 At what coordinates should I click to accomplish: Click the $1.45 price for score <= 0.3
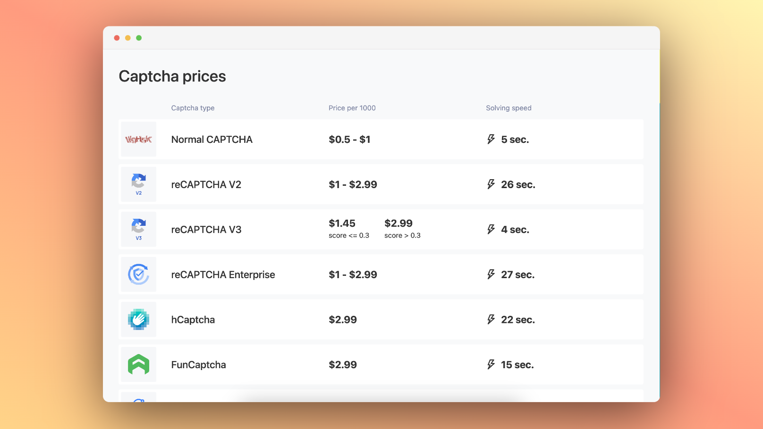tap(342, 223)
